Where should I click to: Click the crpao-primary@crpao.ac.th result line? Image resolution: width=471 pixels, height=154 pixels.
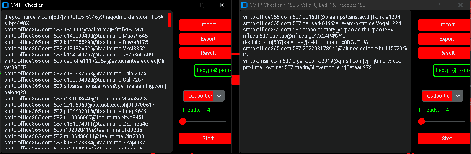tap(318, 30)
